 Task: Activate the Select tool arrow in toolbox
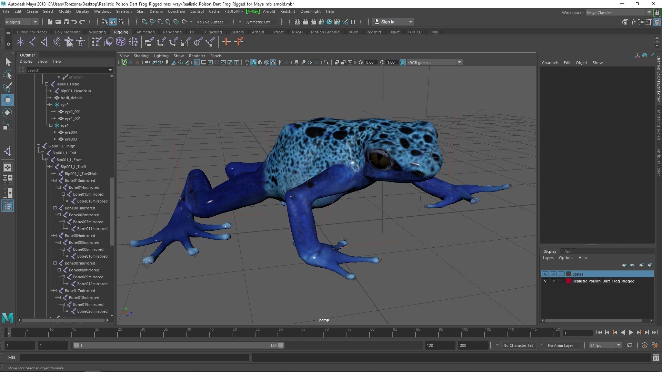coord(8,62)
